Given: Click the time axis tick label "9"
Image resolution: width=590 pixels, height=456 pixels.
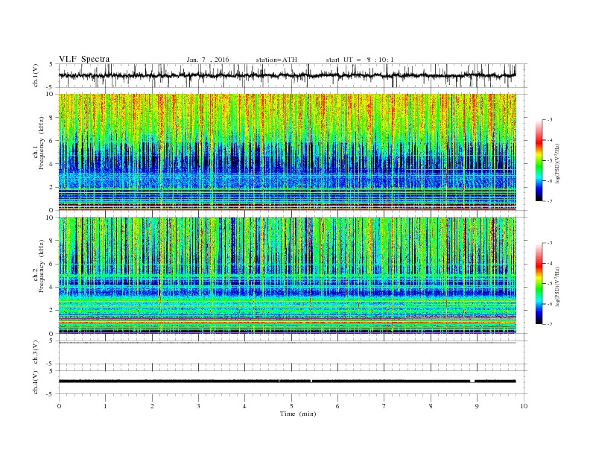Looking at the screenshot, I should (x=477, y=406).
